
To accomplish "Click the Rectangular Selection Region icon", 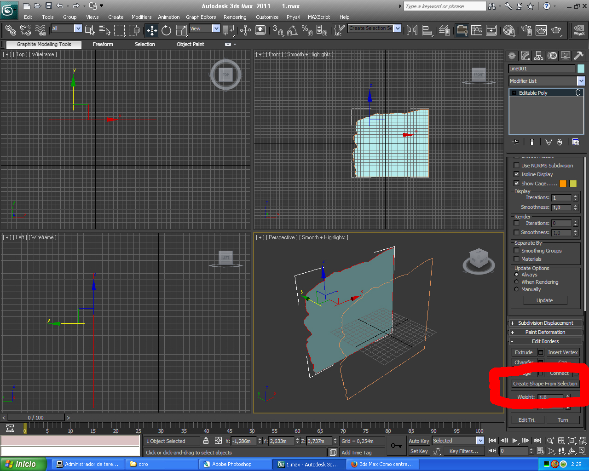I will pyautogui.click(x=120, y=30).
